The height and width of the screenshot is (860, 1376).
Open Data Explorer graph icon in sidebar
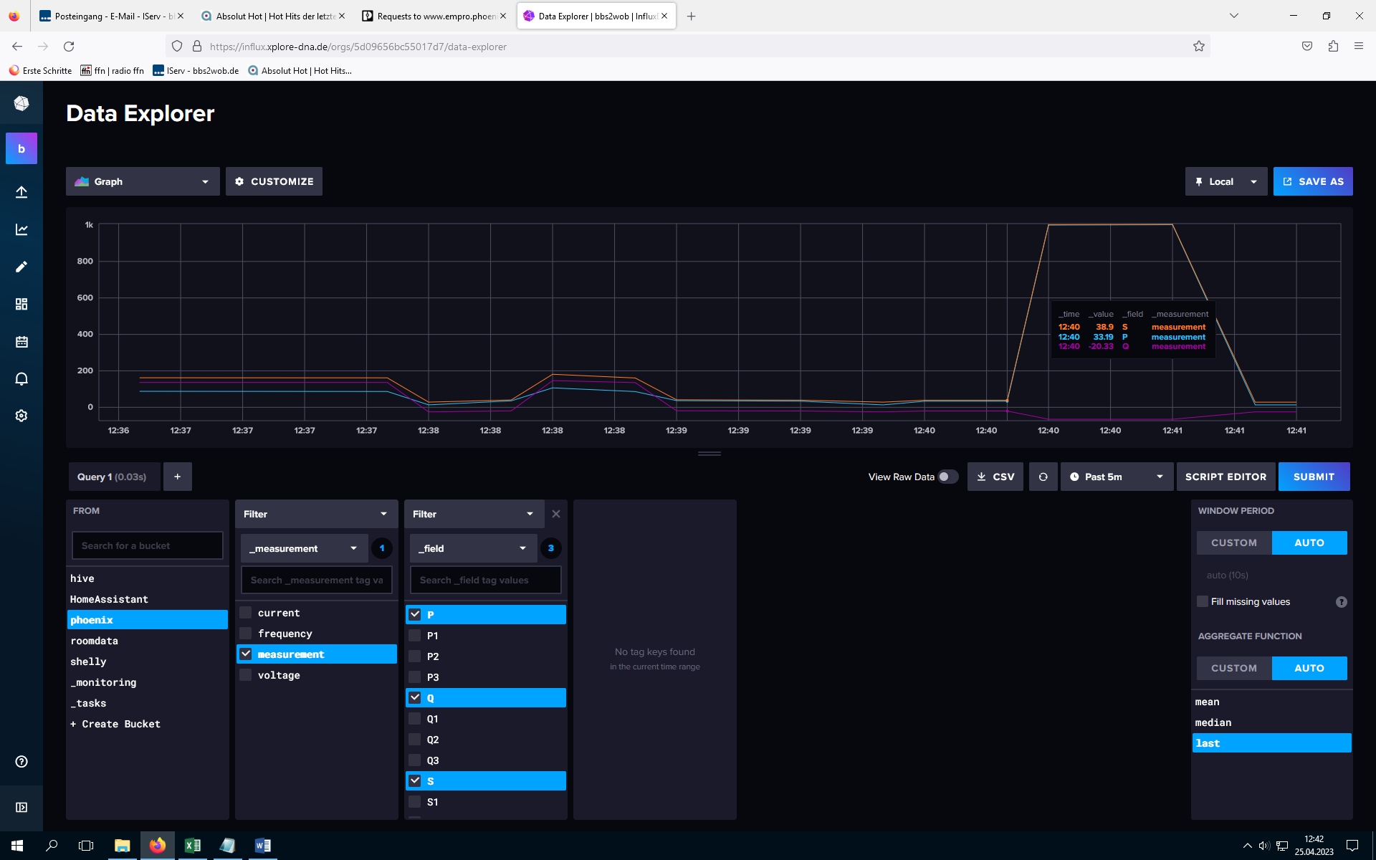point(21,229)
